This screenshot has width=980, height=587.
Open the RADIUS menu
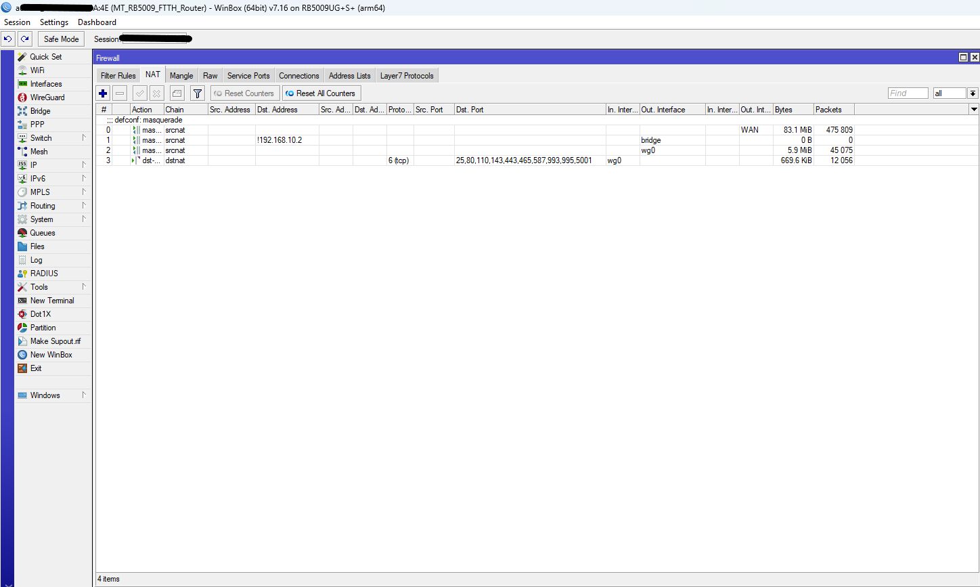pos(44,274)
